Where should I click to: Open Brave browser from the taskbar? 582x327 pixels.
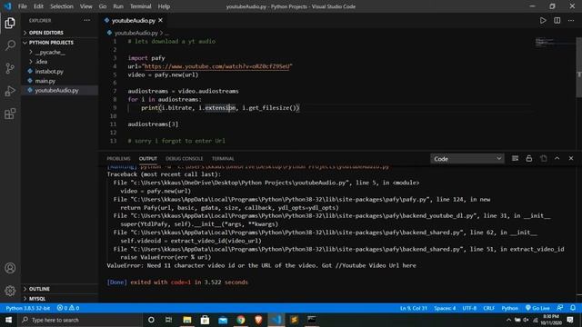pos(258,320)
